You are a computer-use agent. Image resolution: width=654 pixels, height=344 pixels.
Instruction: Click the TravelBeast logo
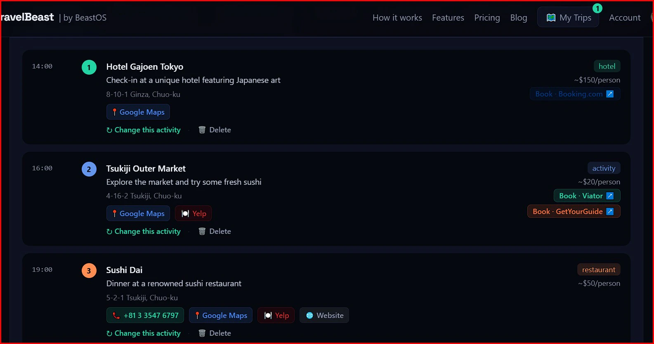pyautogui.click(x=27, y=17)
